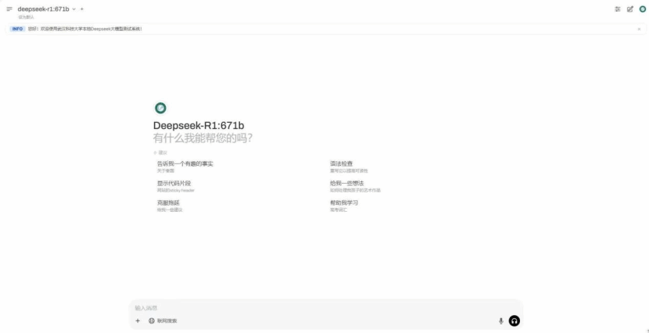This screenshot has width=649, height=333.
Task: Choose suggestion 给我一些想法
Action: click(355, 186)
